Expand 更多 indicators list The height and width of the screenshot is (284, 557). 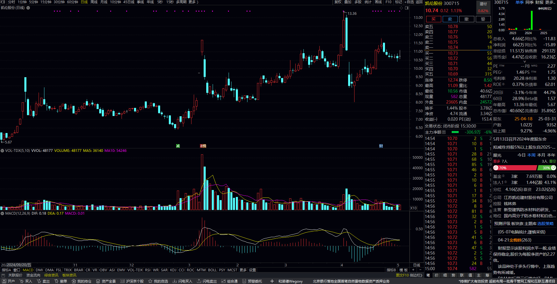coord(243,270)
